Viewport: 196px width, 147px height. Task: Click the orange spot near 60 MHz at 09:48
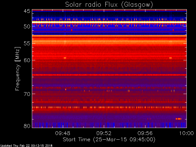(x=65, y=58)
